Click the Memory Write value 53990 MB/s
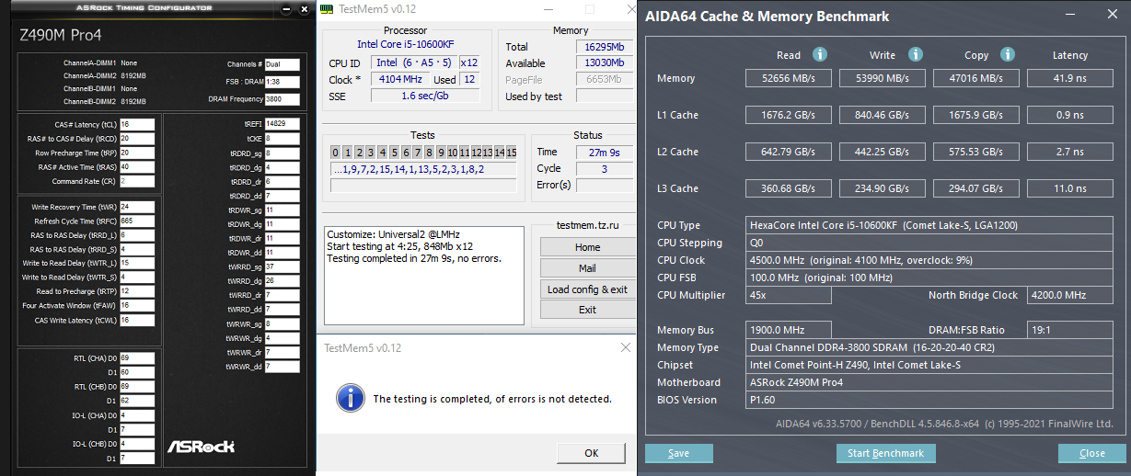Image resolution: width=1131 pixels, height=476 pixels. [883, 78]
